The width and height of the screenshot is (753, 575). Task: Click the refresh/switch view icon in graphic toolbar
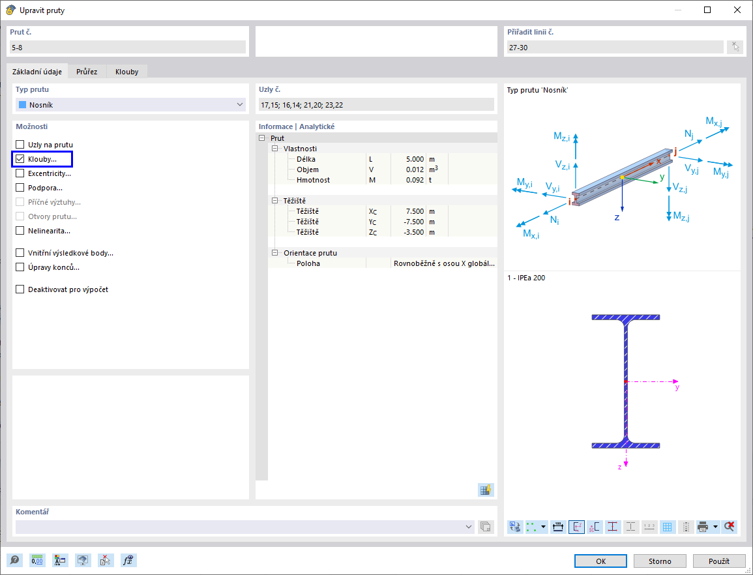click(515, 527)
